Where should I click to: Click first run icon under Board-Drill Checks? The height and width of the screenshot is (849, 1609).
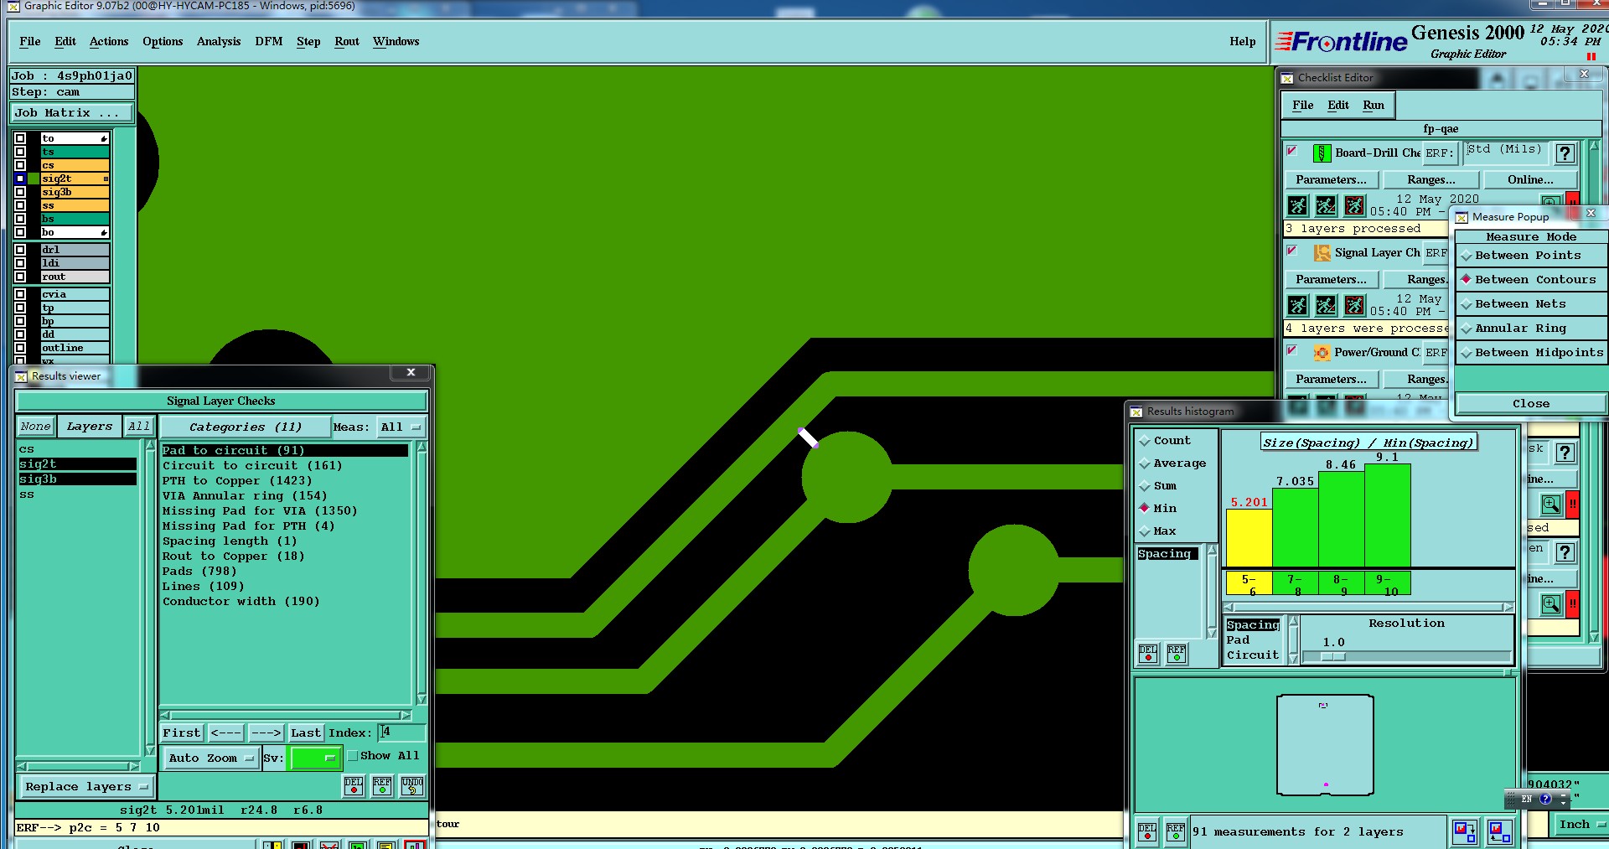click(x=1297, y=205)
